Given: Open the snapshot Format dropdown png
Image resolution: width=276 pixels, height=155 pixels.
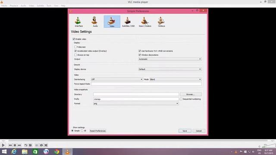Looking at the screenshot, I should click(x=136, y=103).
